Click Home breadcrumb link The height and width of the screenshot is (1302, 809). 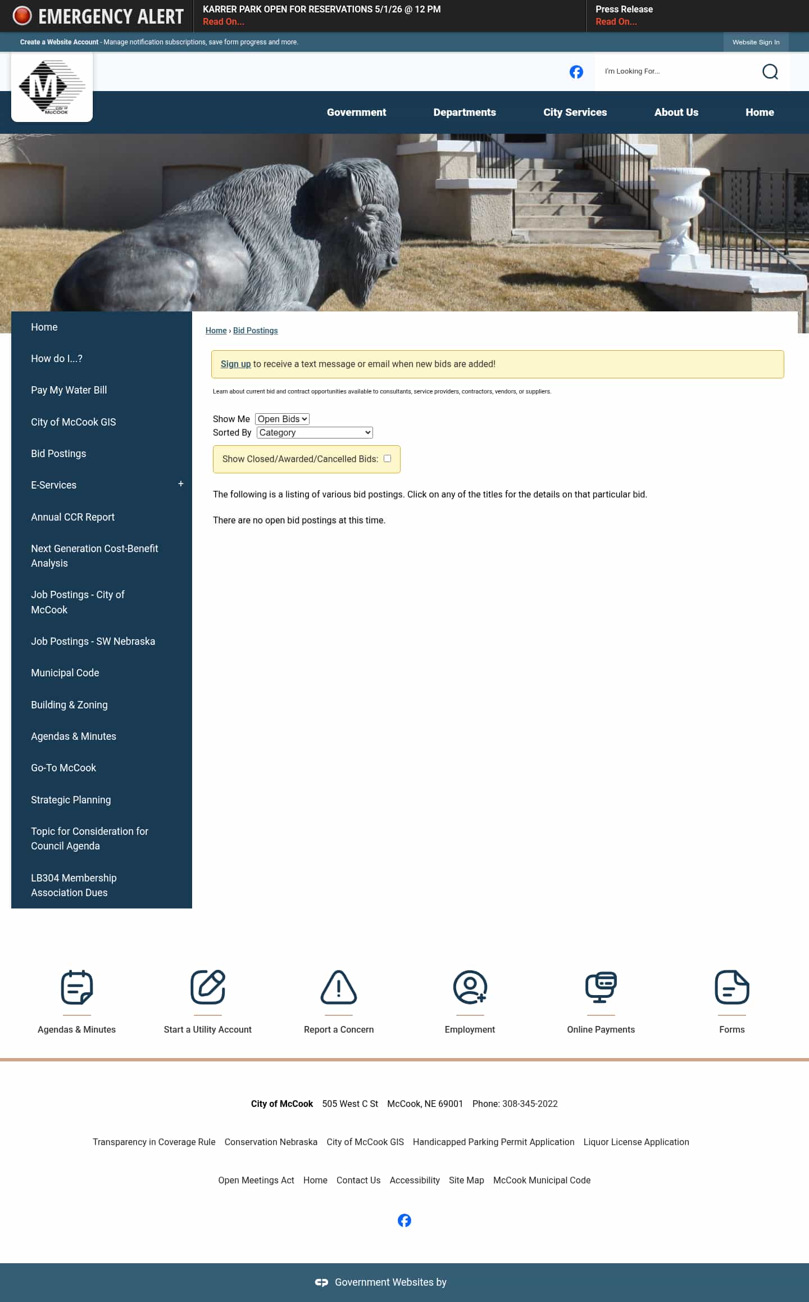[x=216, y=331]
